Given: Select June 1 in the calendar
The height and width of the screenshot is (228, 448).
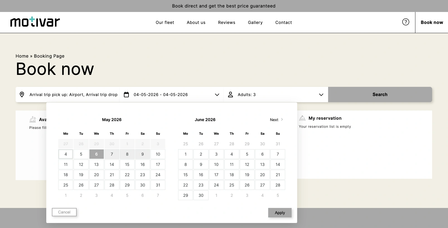Looking at the screenshot, I should click(186, 154).
